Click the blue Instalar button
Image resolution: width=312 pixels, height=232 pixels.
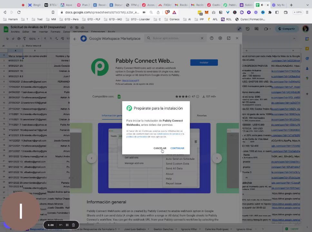204,63
